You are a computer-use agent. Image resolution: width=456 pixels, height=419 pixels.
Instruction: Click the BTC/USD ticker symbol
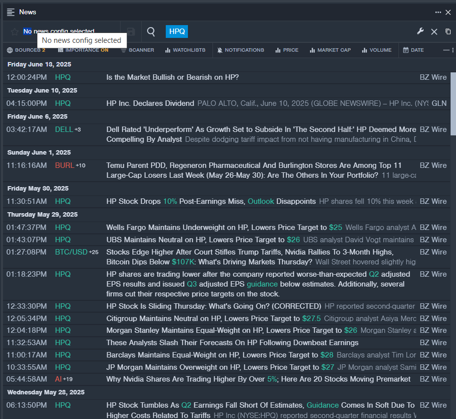click(71, 252)
